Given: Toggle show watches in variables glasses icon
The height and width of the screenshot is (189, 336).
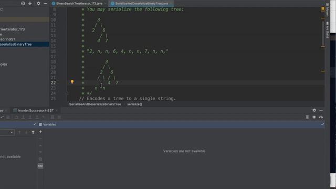Looking at the screenshot, I should [40, 166].
